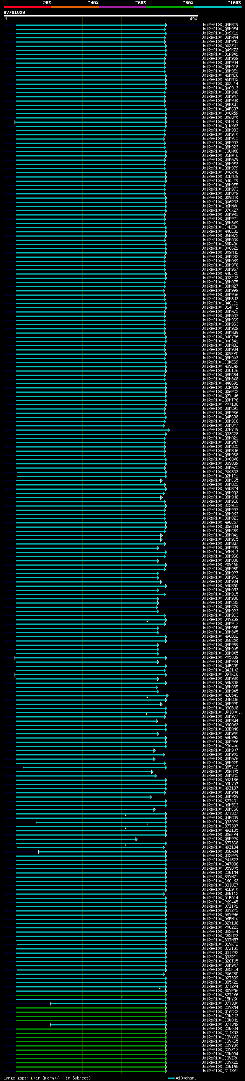Select hit label UniRef100_B2LMJ9

(220, 177)
